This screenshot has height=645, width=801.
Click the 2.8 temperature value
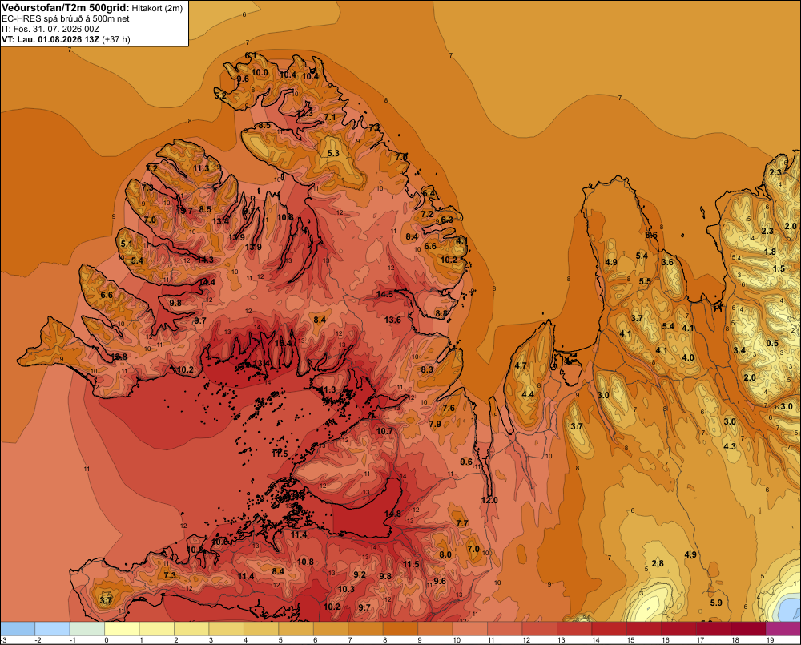(x=658, y=564)
